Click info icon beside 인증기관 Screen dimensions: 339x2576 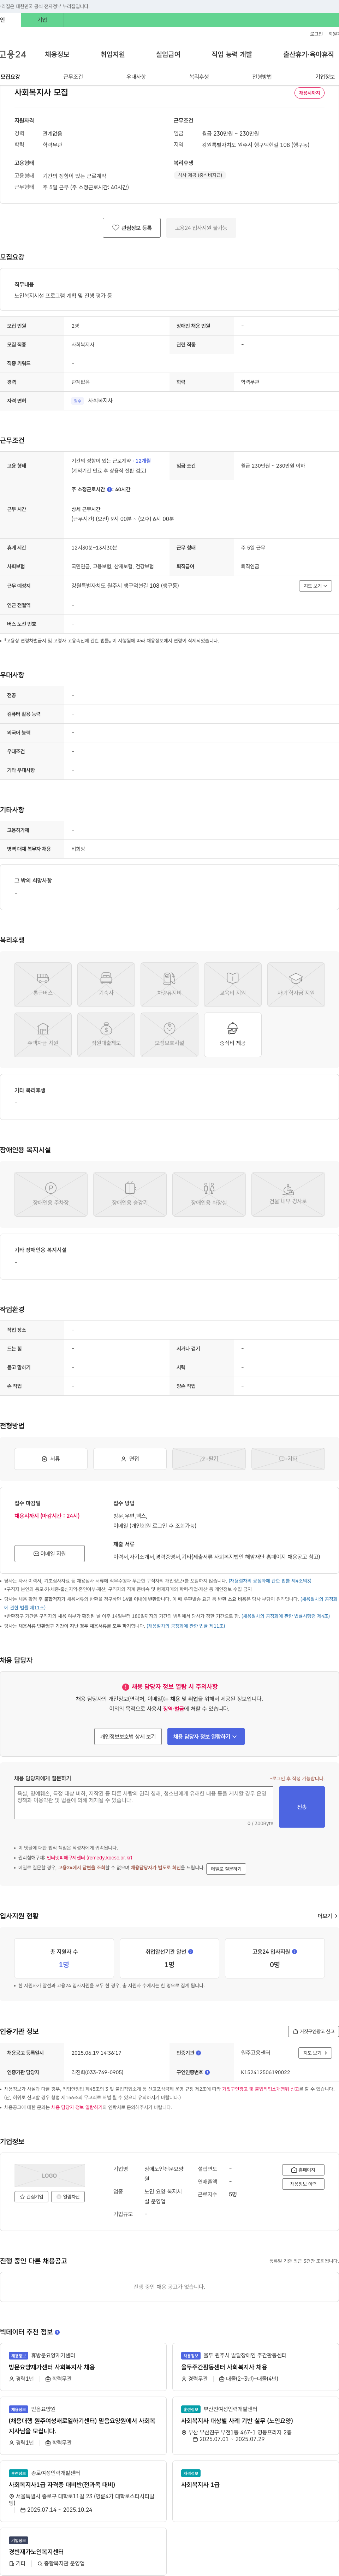coord(198,2053)
